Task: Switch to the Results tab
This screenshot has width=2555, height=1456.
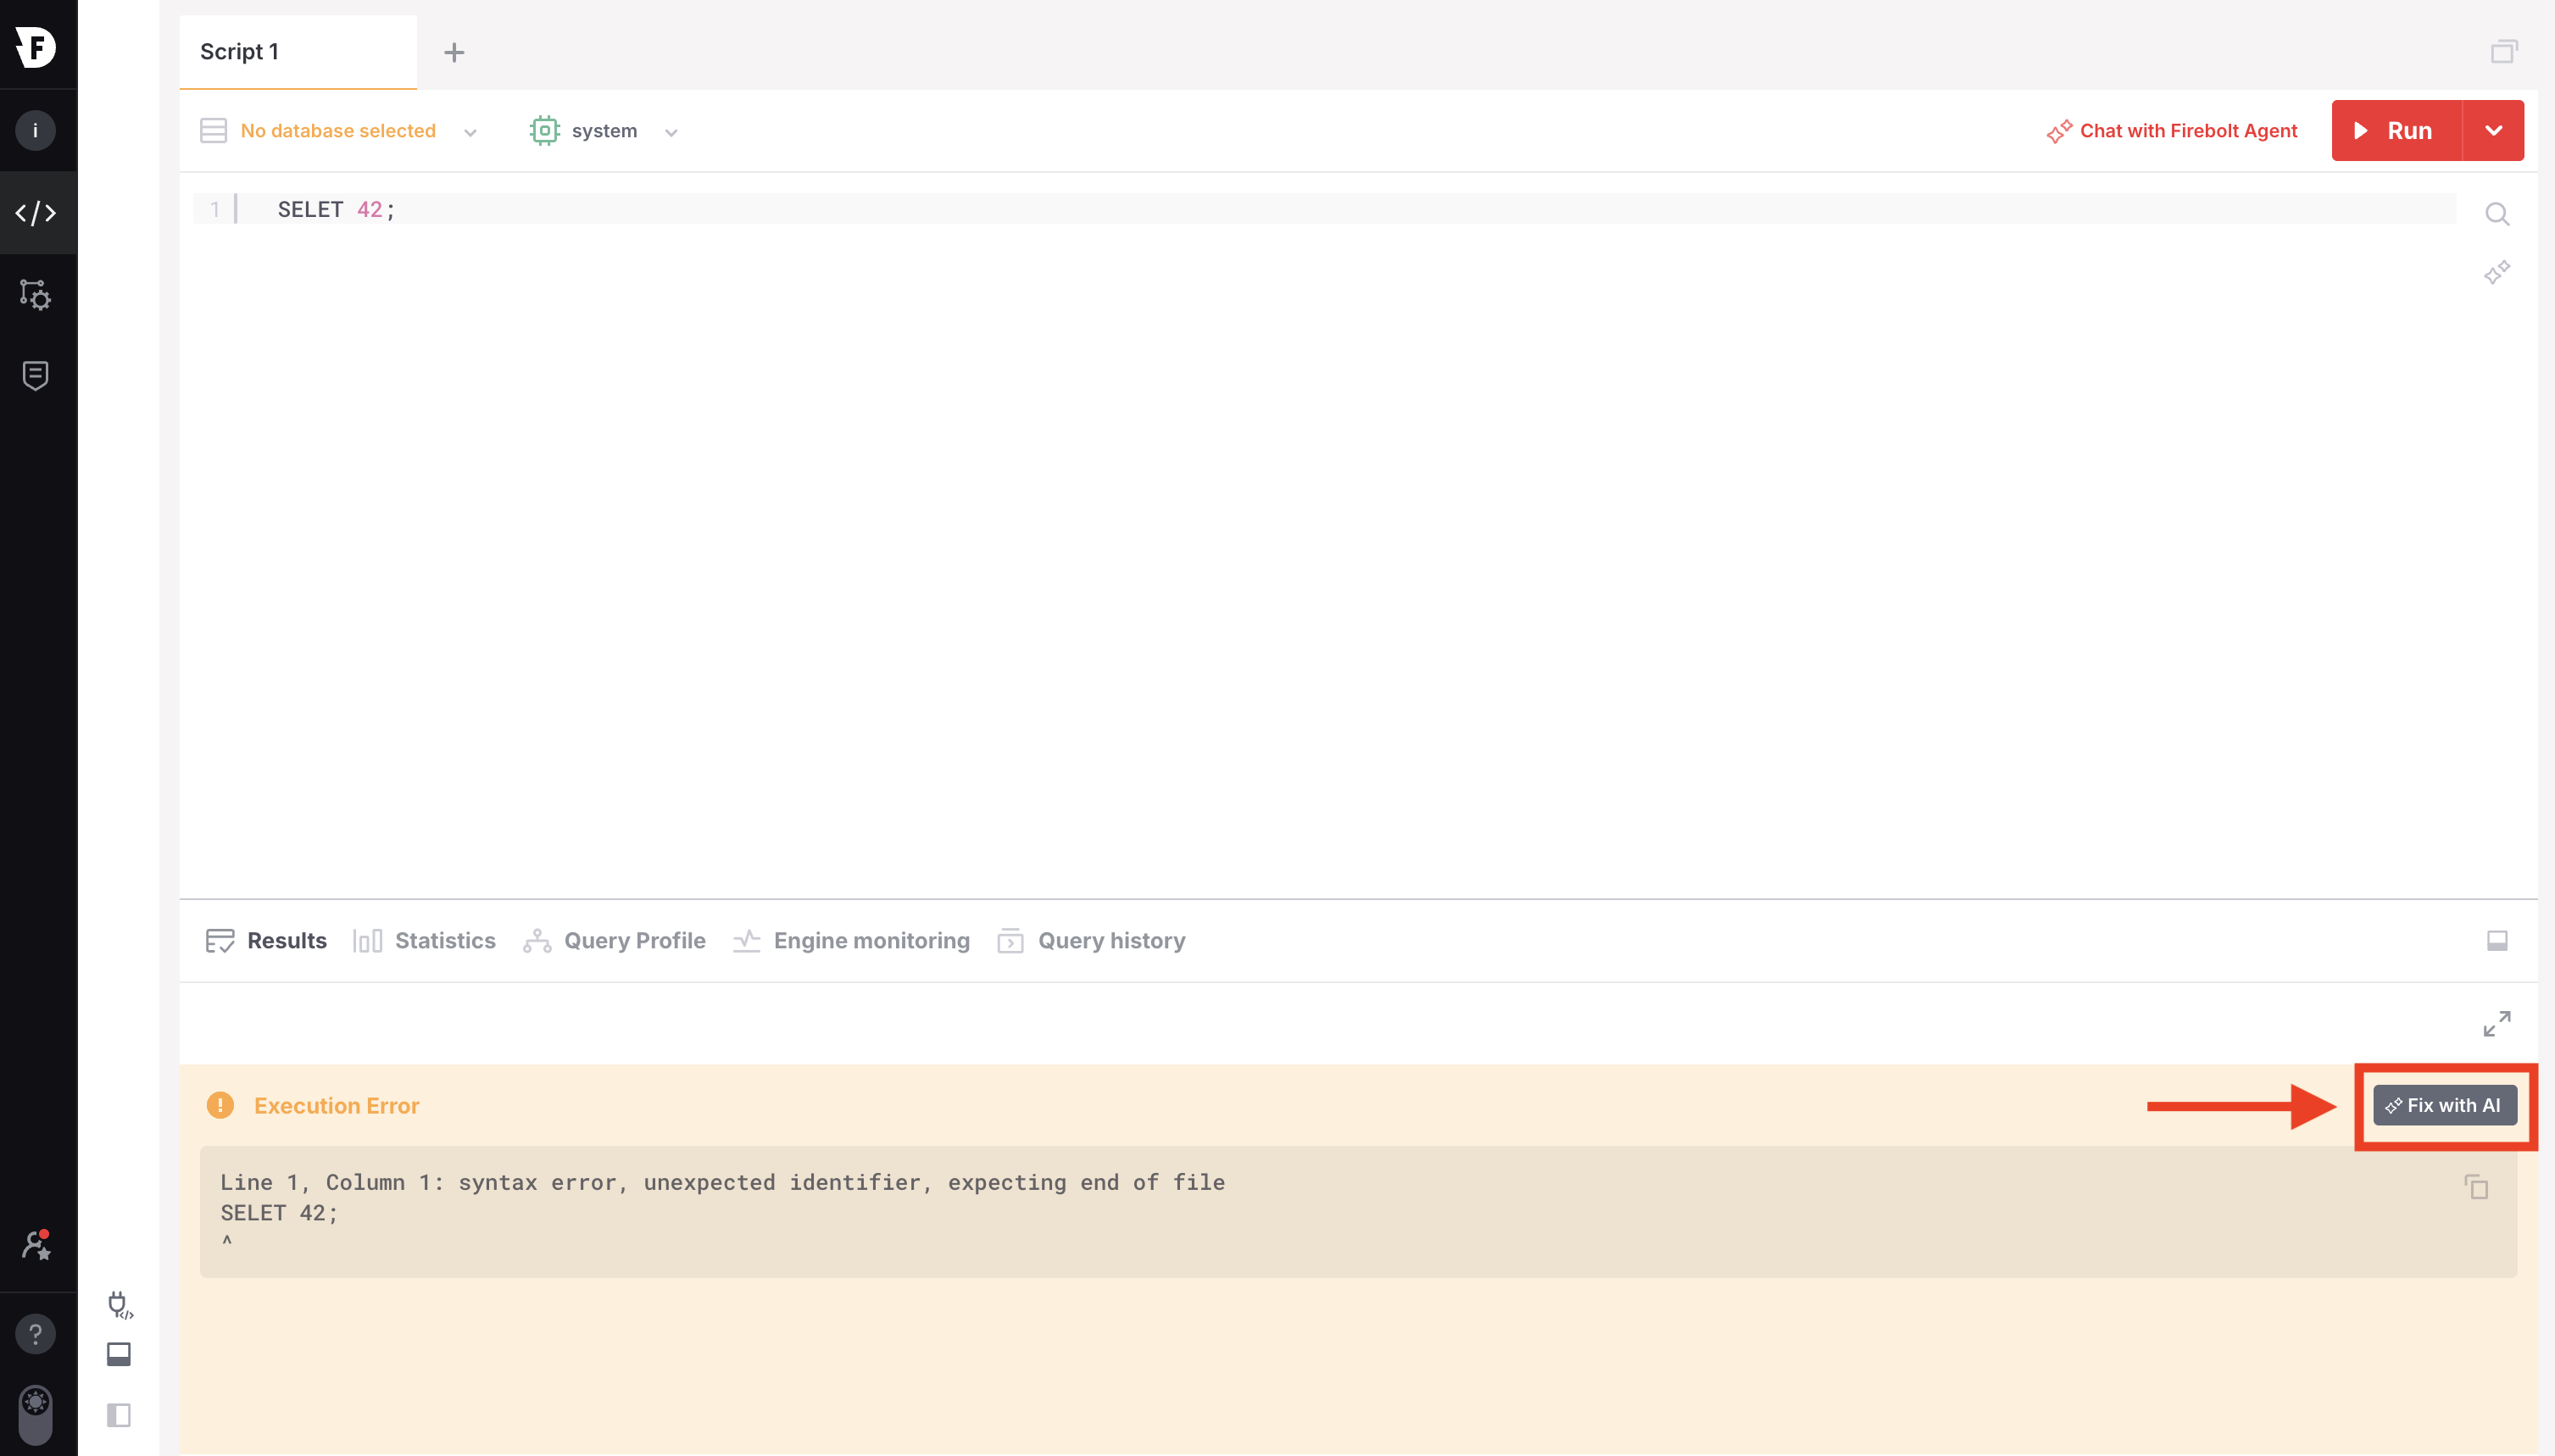Action: [266, 941]
